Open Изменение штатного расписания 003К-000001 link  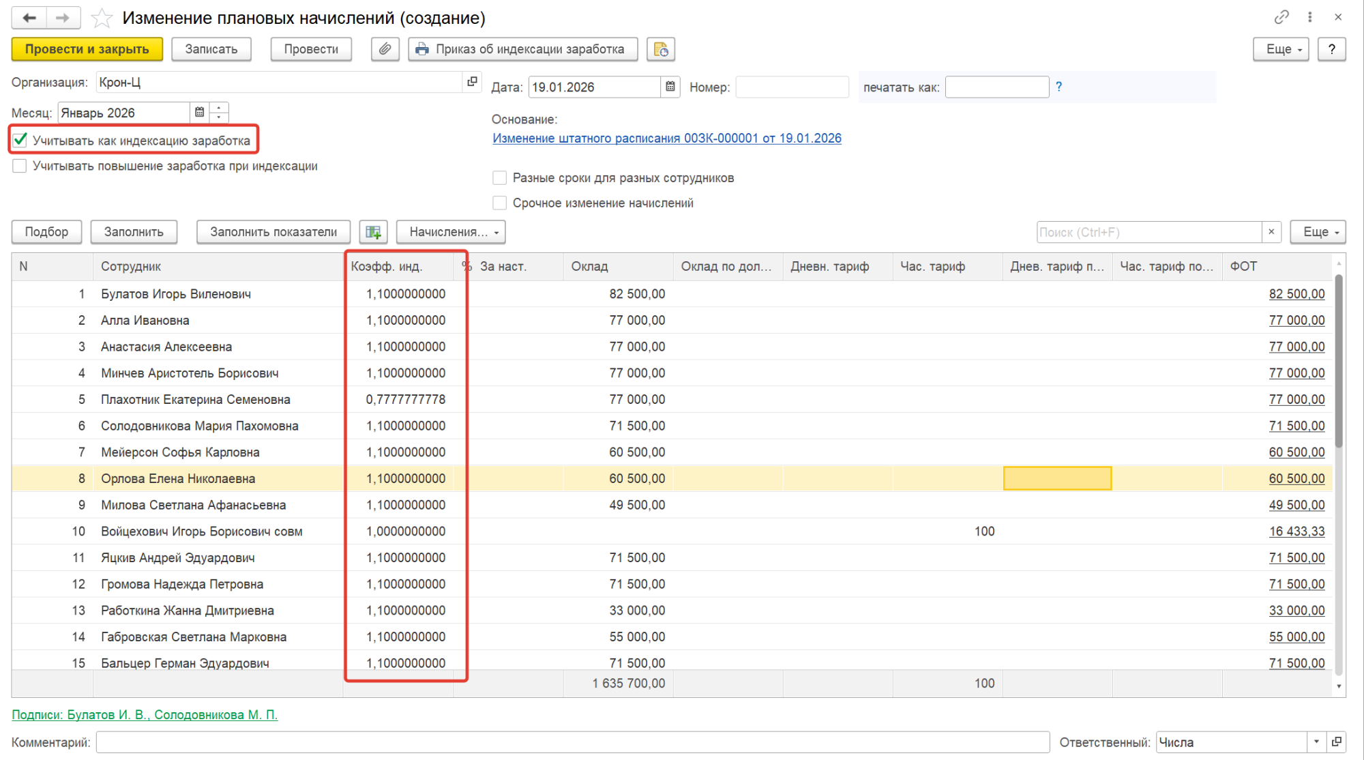(666, 138)
